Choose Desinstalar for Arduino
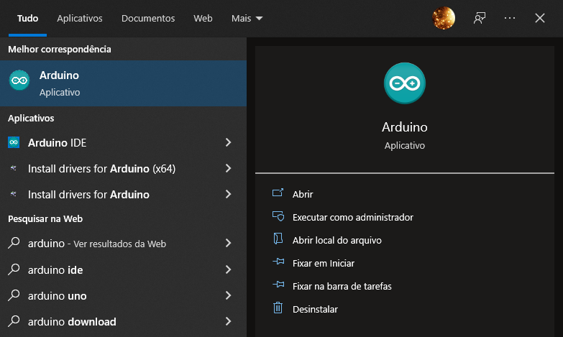Viewport: 563px width, 337px height. coord(315,309)
